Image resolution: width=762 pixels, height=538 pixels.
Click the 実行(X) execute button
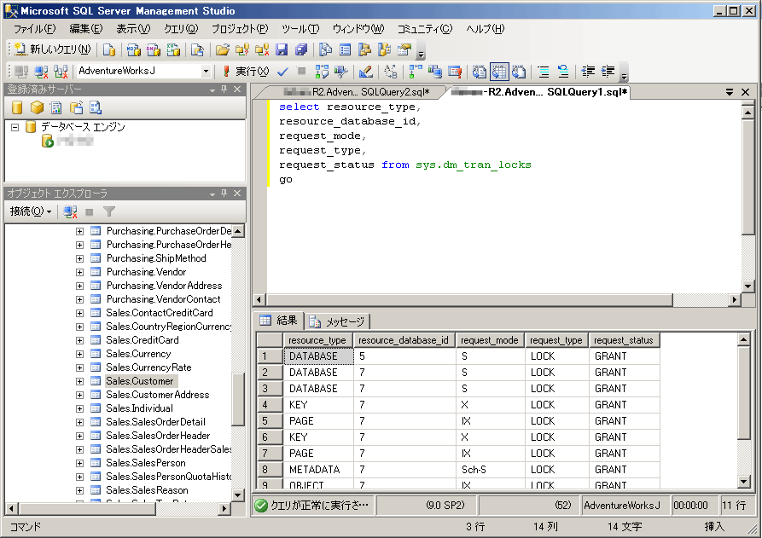(246, 72)
